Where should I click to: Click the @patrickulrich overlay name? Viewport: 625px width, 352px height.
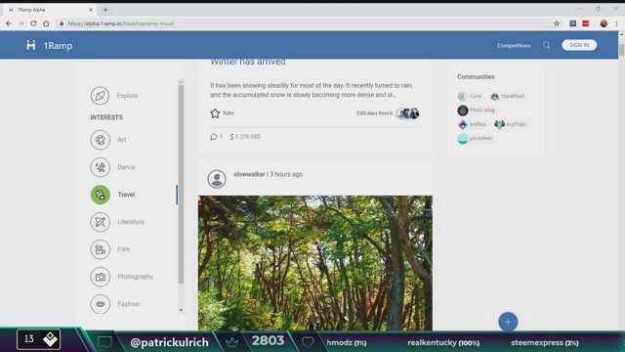(x=169, y=342)
